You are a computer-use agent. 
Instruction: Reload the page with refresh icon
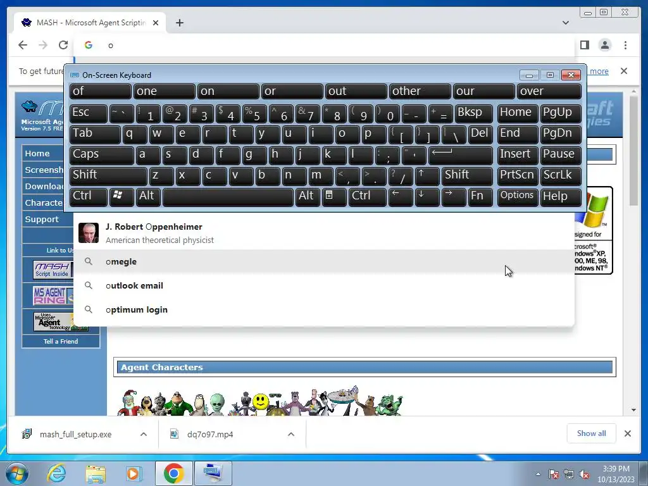tap(63, 45)
